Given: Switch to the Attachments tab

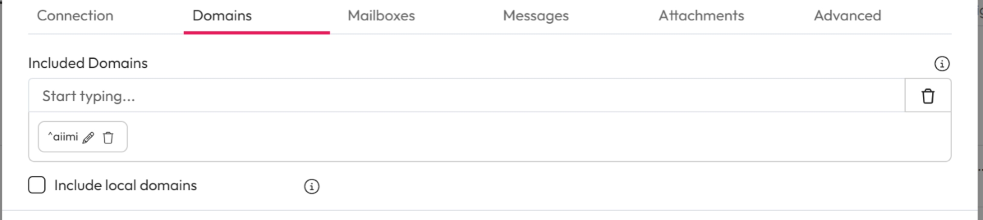Looking at the screenshot, I should pos(701,16).
